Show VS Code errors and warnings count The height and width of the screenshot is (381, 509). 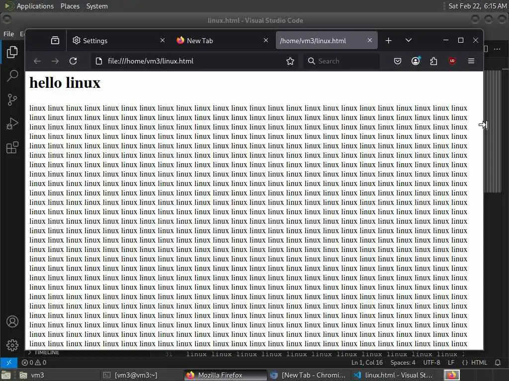click(34, 363)
